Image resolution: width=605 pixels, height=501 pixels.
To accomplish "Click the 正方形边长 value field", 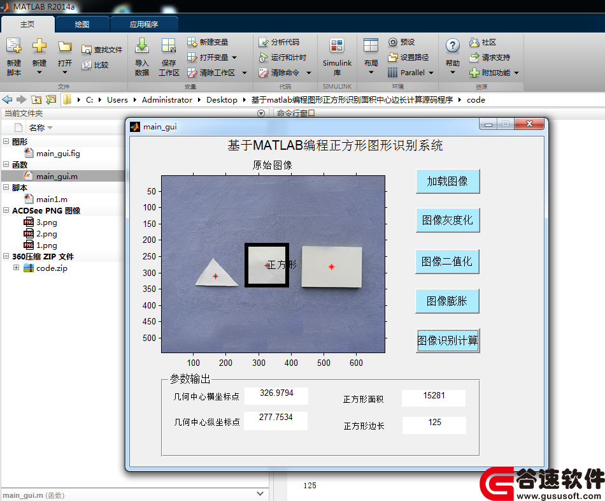I will (x=434, y=425).
